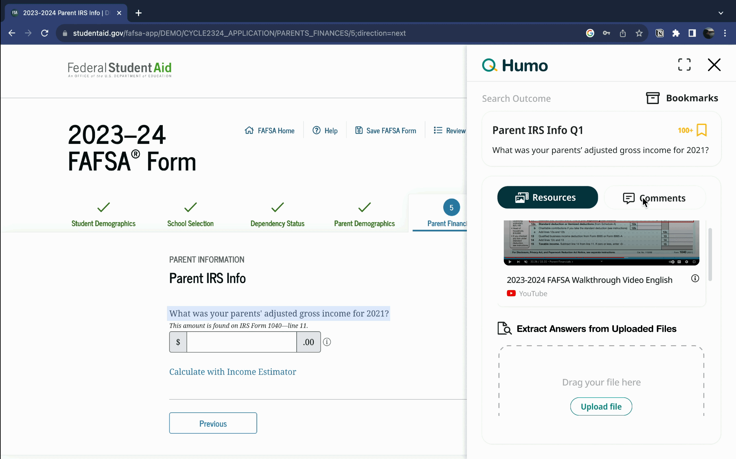The height and width of the screenshot is (459, 736).
Task: Open Humo Bookmarks
Action: 682,98
